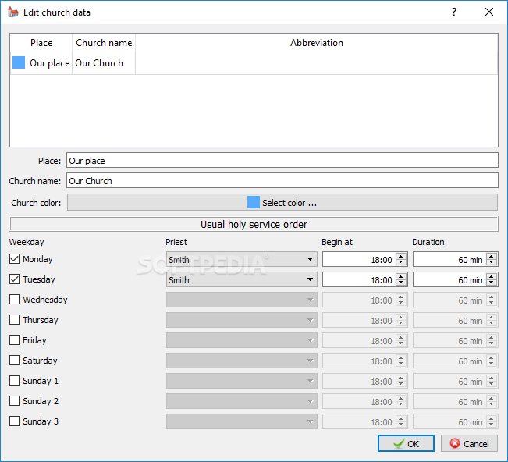This screenshot has height=462, width=508.
Task: Open the Friday priest dropdown
Action: pyautogui.click(x=242, y=340)
